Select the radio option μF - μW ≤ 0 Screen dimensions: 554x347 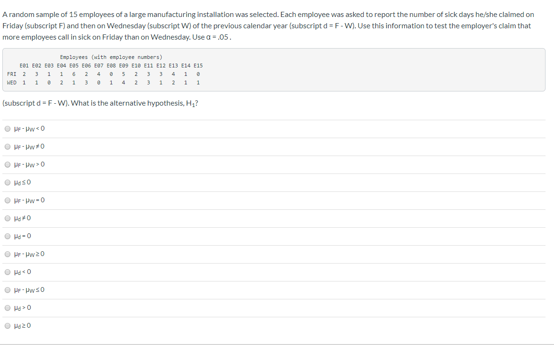pyautogui.click(x=8, y=289)
